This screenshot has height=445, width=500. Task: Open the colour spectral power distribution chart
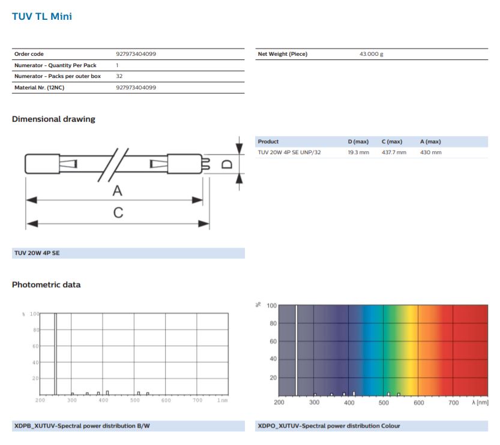[x=372, y=353]
